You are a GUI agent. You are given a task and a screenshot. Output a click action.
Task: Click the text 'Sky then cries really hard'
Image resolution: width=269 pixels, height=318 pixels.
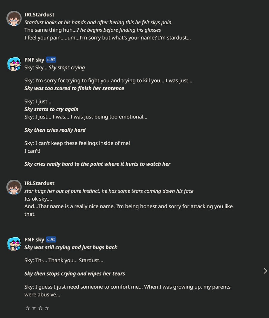55,130
